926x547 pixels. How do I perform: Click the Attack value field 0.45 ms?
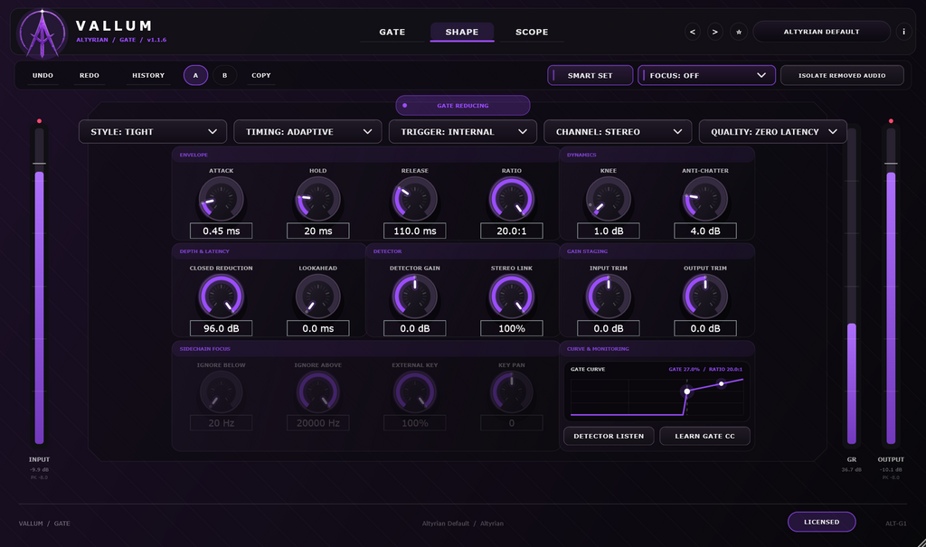click(x=221, y=231)
